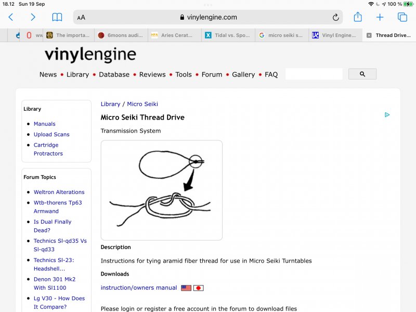Open the Manuals sidebar link
This screenshot has height=312, width=416.
point(45,124)
